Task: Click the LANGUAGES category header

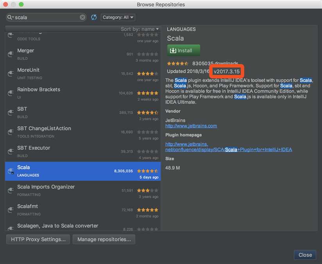Action: 181,29
